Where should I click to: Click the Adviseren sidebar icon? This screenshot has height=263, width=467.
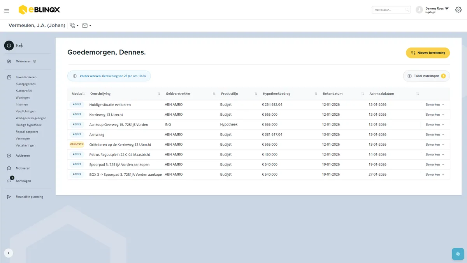click(x=9, y=155)
